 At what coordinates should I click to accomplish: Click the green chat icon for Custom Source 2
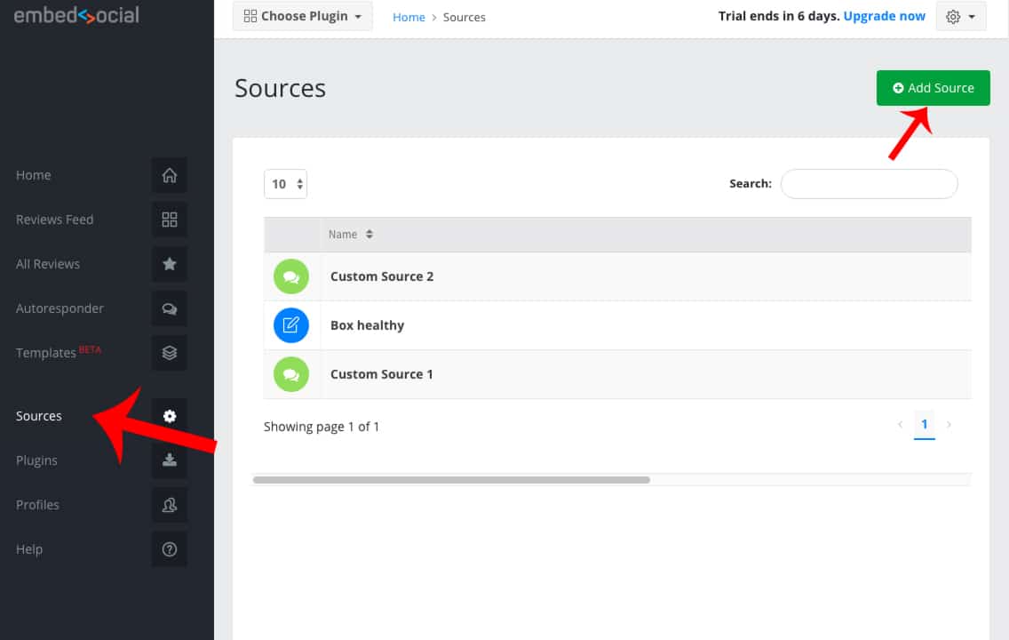(290, 276)
